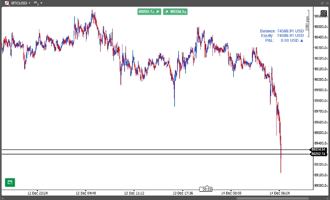Click the P&L 0.00 USD value
This screenshot has width=330, height=200.
[x=290, y=40]
